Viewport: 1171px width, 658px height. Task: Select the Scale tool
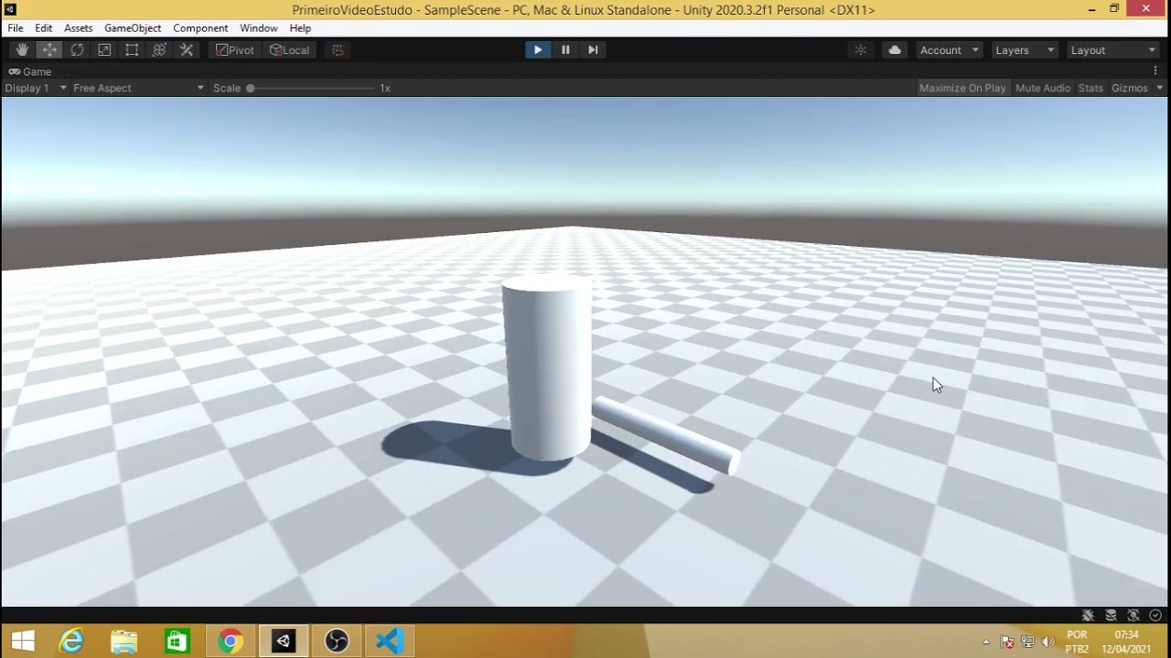click(104, 50)
